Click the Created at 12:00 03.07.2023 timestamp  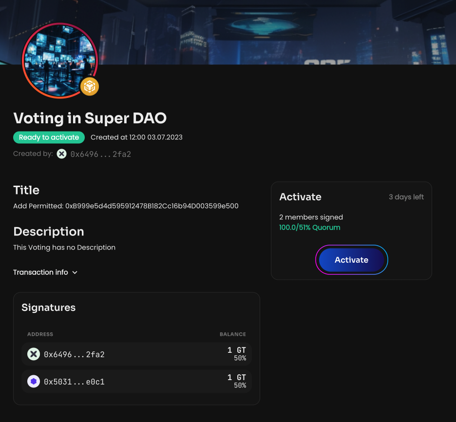tap(136, 137)
